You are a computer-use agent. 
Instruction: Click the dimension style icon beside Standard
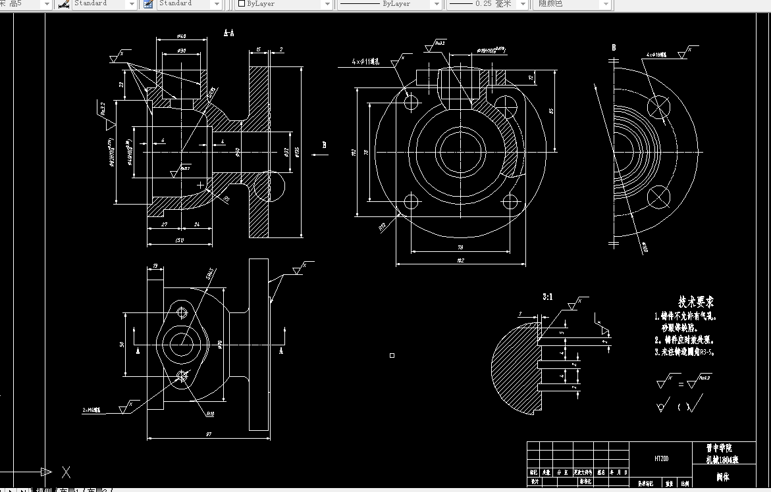64,4
